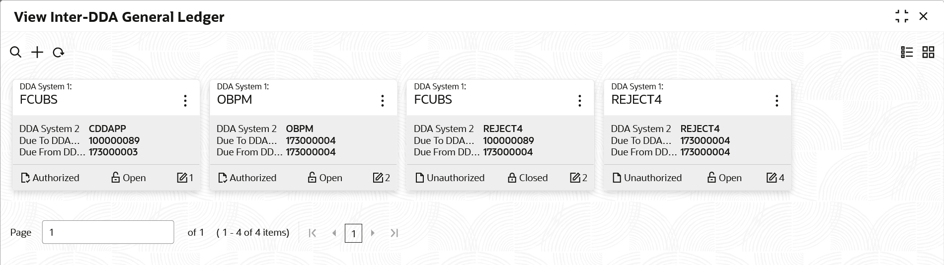Refresh the ledger list
This screenshot has width=944, height=265.
point(59,53)
